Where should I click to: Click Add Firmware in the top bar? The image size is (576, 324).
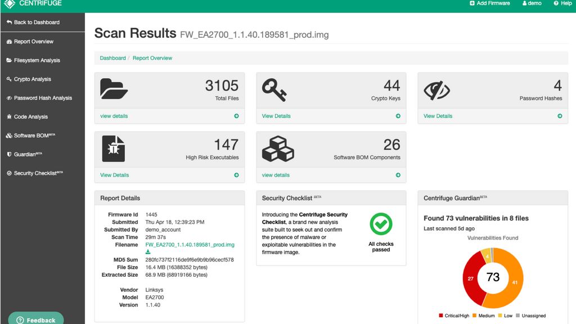(x=490, y=3)
